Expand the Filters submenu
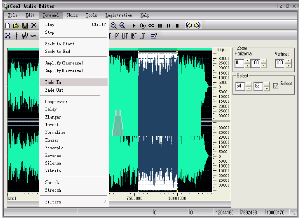This screenshot has height=220, width=300. pos(74,201)
